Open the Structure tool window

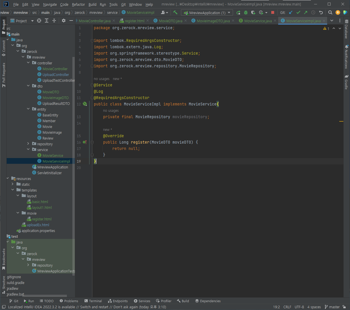3,285
